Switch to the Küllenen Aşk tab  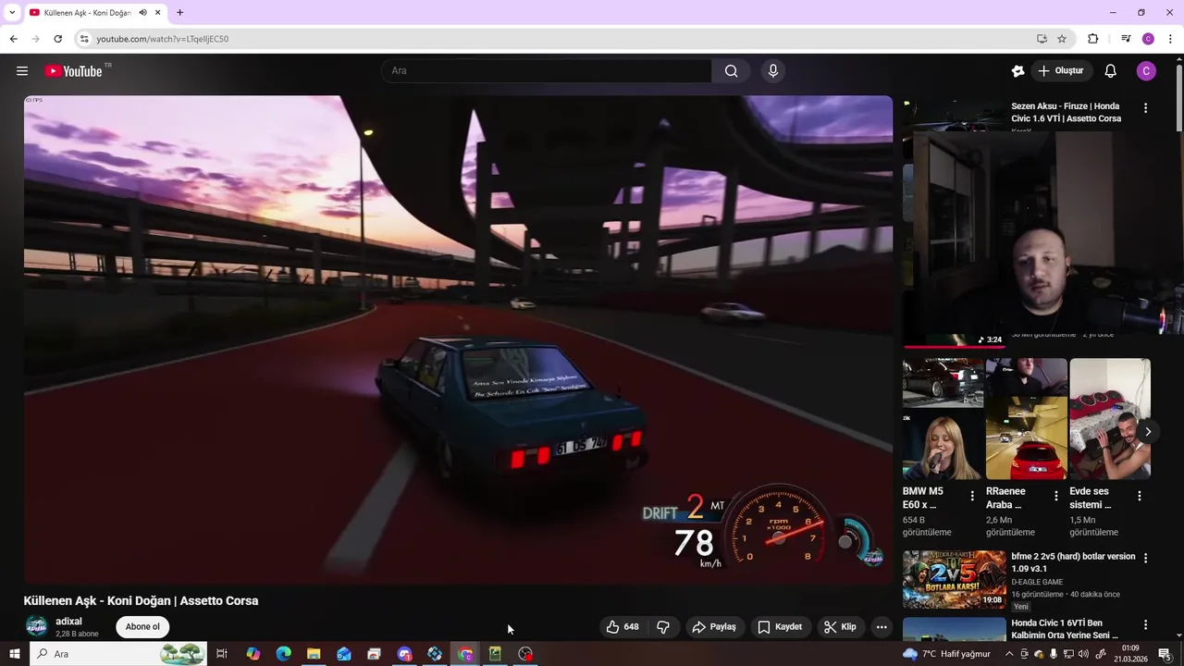coord(95,13)
